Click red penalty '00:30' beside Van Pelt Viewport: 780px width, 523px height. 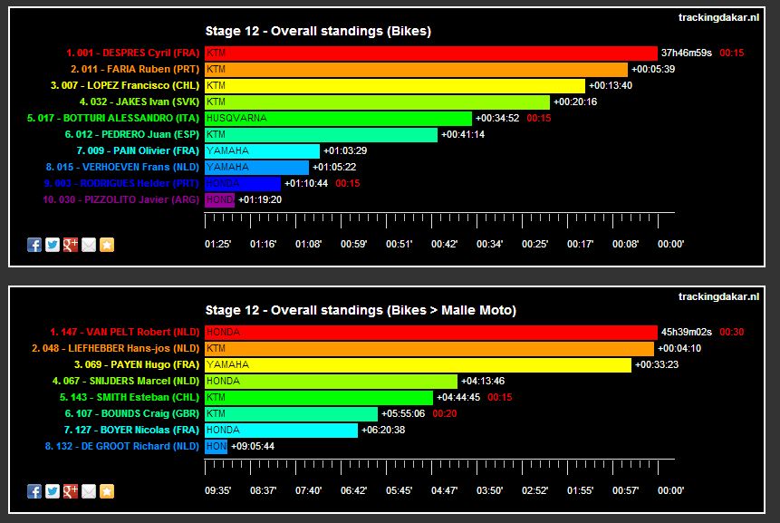tap(732, 332)
